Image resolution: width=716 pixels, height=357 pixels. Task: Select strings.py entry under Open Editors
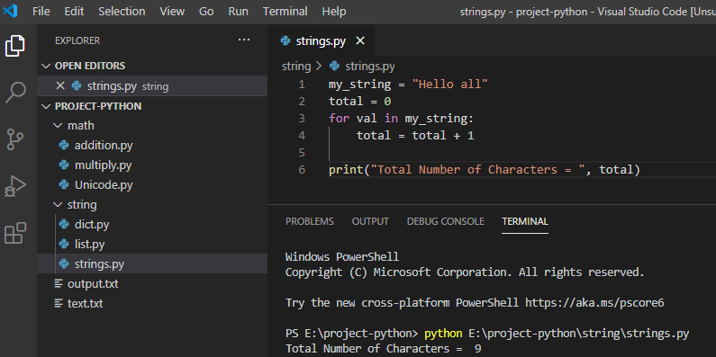click(x=152, y=85)
